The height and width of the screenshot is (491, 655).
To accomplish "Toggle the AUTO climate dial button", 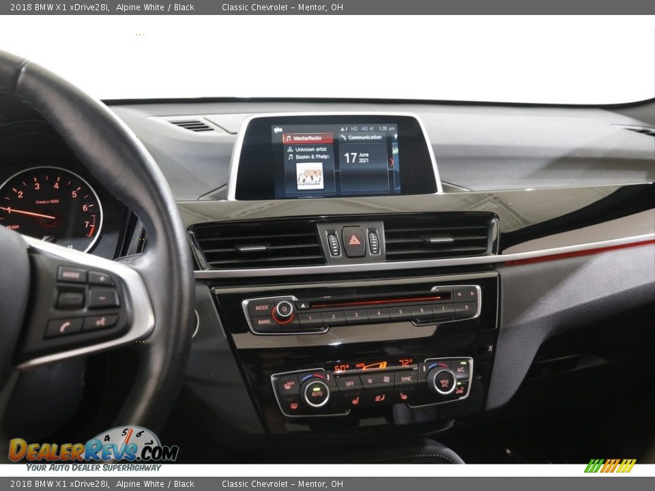I will pos(316,393).
